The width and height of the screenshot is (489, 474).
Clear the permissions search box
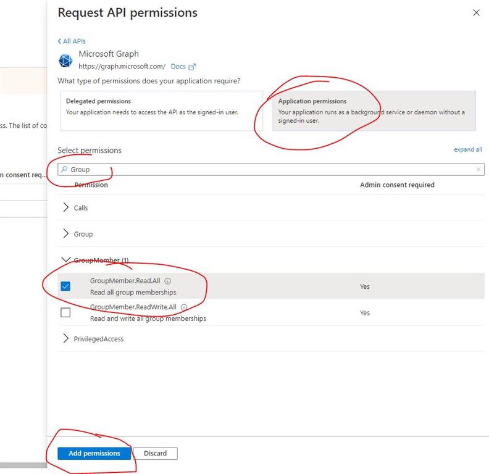(x=479, y=169)
